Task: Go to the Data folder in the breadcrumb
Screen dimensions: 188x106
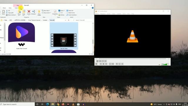Action: (x=6, y=20)
